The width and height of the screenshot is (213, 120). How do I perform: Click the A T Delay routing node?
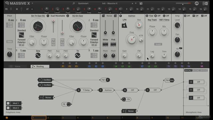[84, 90]
